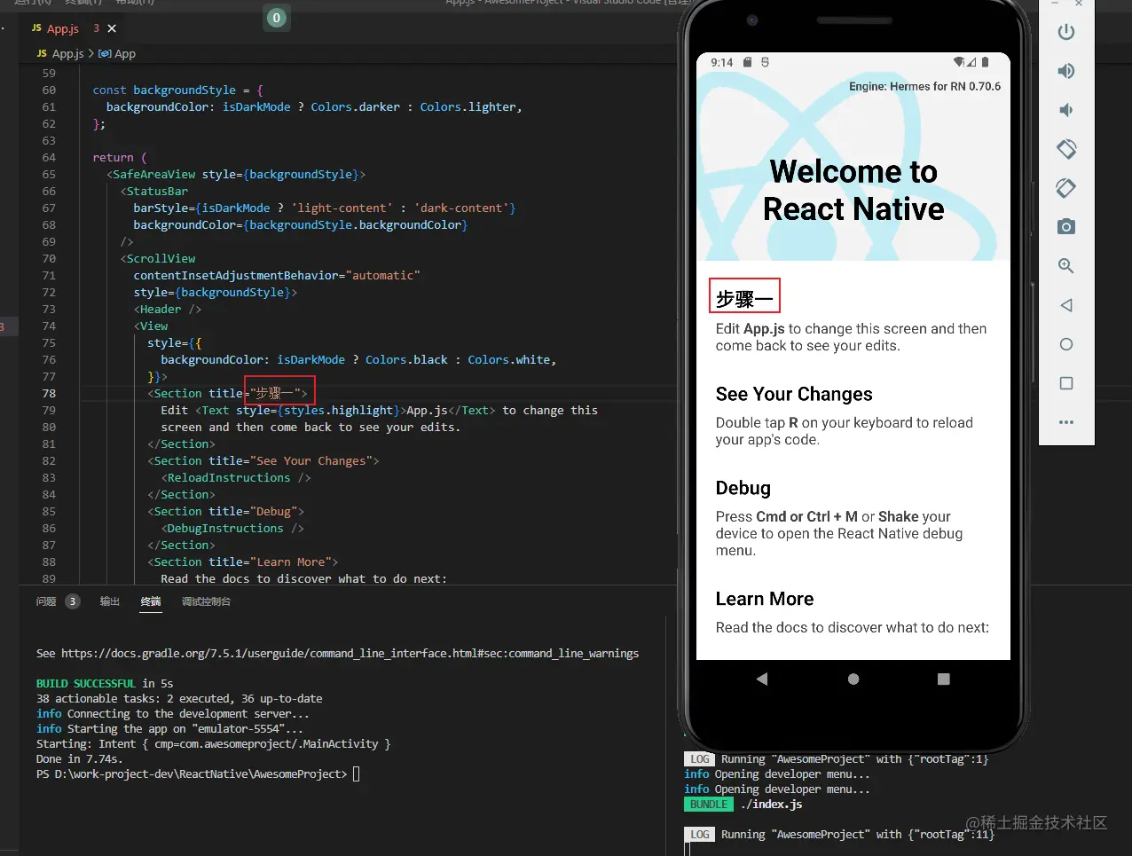Tap the phone's on-screen back button
The width and height of the screenshot is (1132, 856).
click(762, 679)
